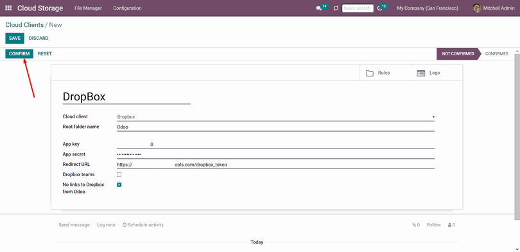Open the apps grid menu icon
Viewport: 520px width, 252px height.
[8, 8]
